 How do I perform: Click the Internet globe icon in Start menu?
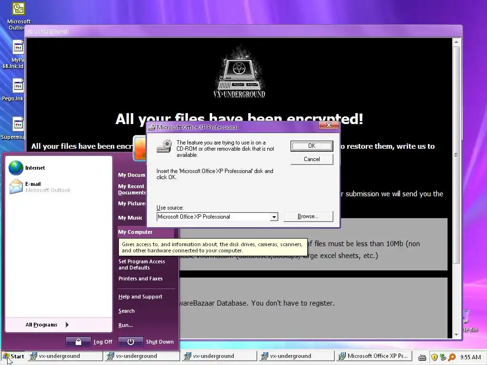click(x=16, y=168)
